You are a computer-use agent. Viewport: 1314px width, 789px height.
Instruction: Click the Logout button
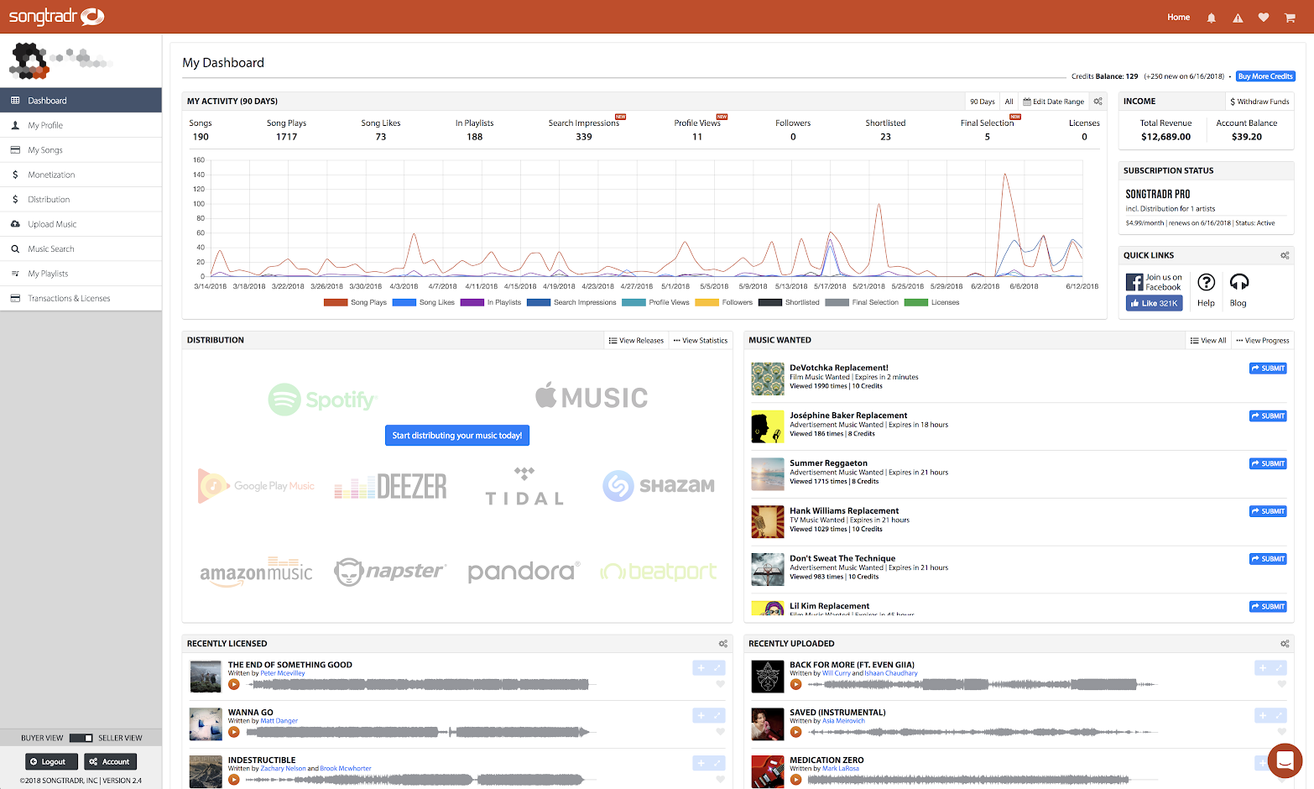51,761
